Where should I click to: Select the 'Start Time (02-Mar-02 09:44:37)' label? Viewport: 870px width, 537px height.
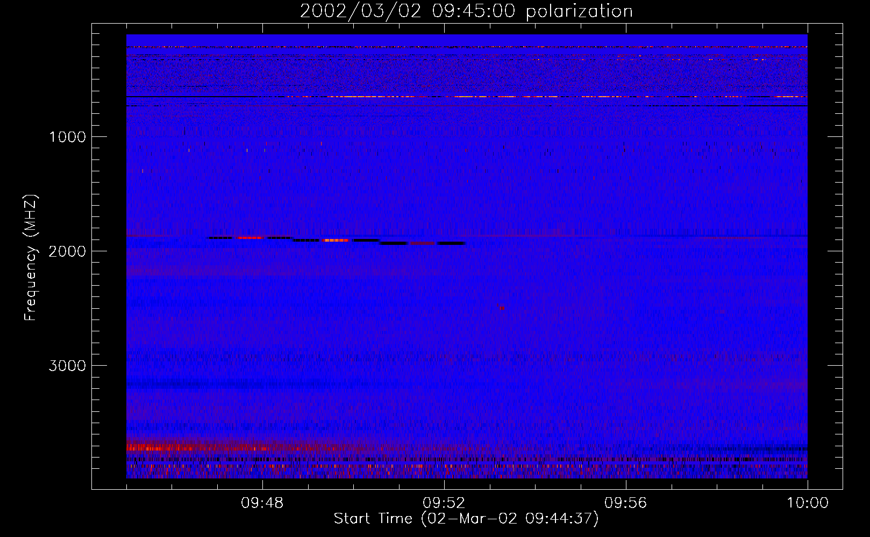pyautogui.click(x=466, y=519)
